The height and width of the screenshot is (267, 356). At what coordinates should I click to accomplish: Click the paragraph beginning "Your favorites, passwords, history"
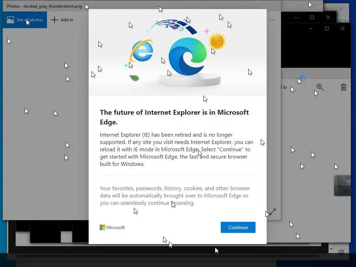175,195
